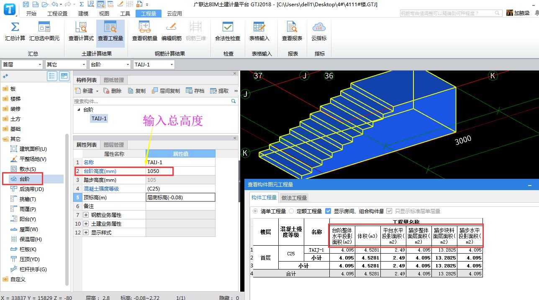This screenshot has height=300, width=539.
Task: Click 存档 in component list toolbar
Action: pos(195,91)
